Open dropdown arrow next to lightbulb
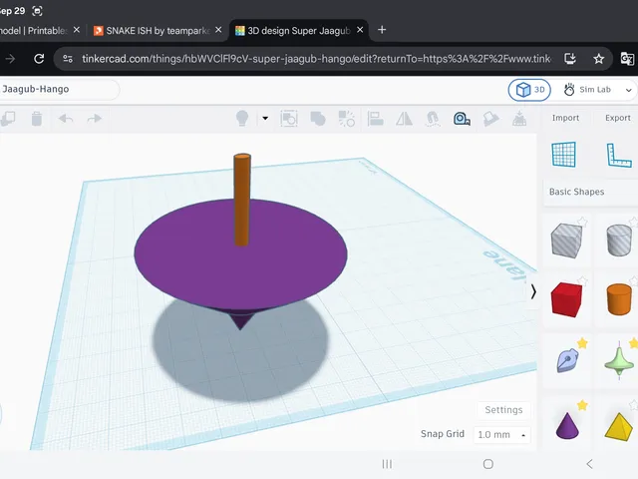The image size is (638, 479). click(x=265, y=119)
